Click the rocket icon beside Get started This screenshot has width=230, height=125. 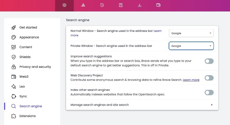point(14,27)
